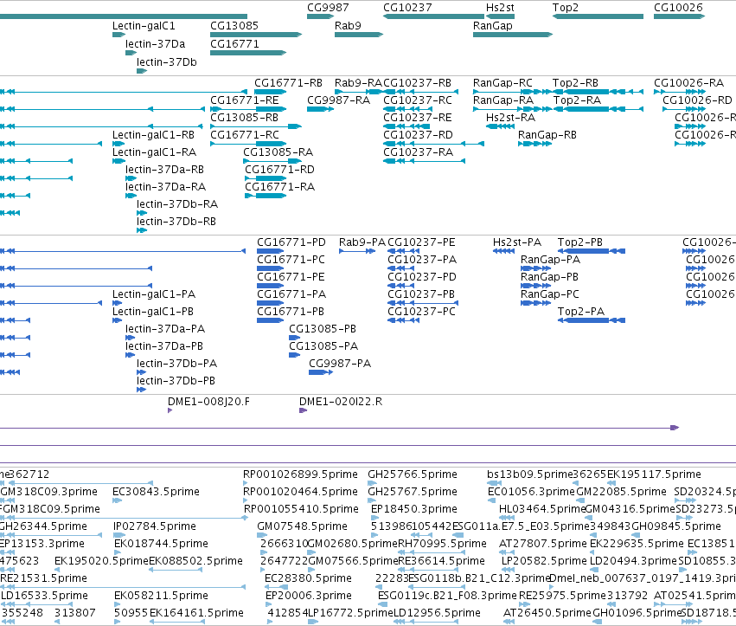Image resolution: width=736 pixels, height=626 pixels.
Task: Select protein Top2-PB label
Action: [x=580, y=242]
